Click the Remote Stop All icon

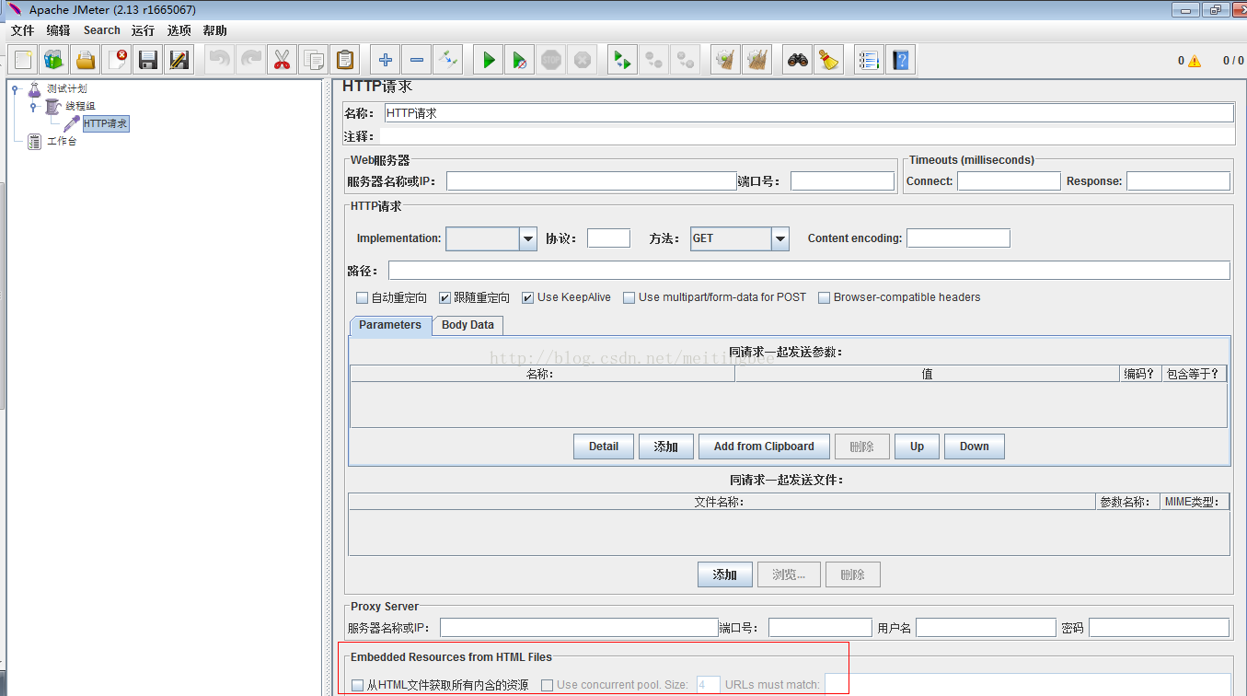coord(654,61)
